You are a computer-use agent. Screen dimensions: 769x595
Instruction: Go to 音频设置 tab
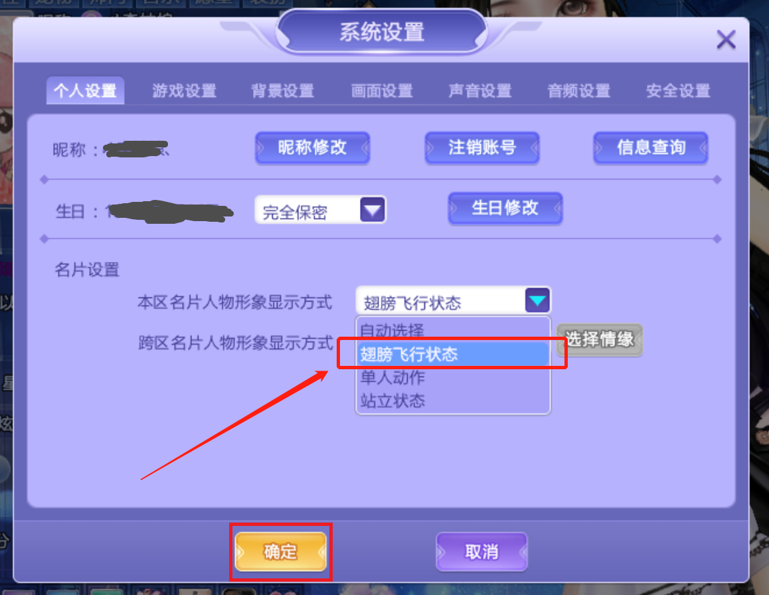point(578,91)
